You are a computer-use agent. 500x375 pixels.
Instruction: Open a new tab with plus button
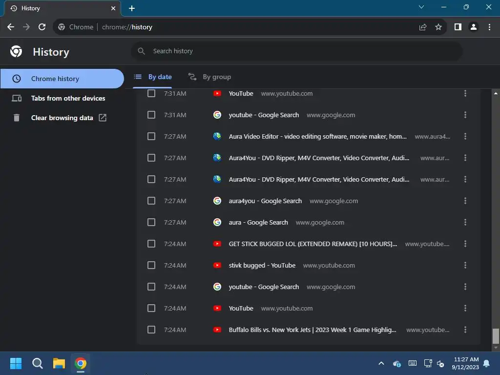(x=132, y=8)
